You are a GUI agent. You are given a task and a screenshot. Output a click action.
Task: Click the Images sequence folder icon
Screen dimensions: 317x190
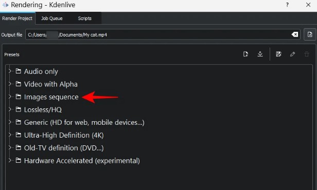point(19,97)
